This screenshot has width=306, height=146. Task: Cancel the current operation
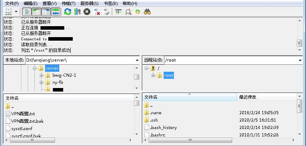(87, 12)
